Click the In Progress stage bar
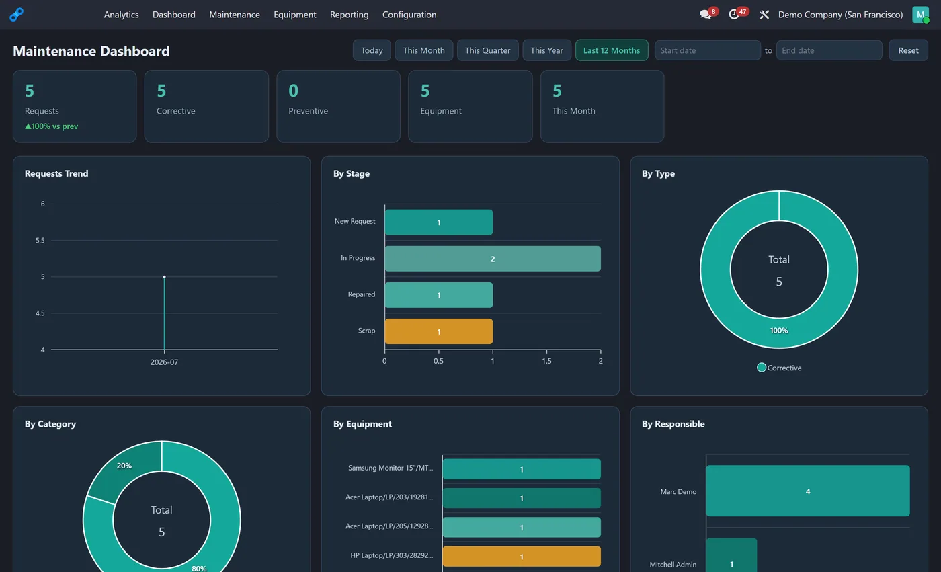This screenshot has height=572, width=941. 493,259
